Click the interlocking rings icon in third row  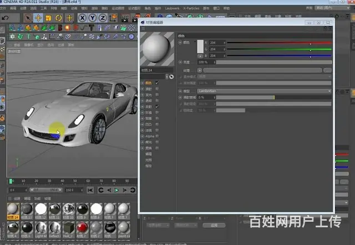(x=68, y=37)
